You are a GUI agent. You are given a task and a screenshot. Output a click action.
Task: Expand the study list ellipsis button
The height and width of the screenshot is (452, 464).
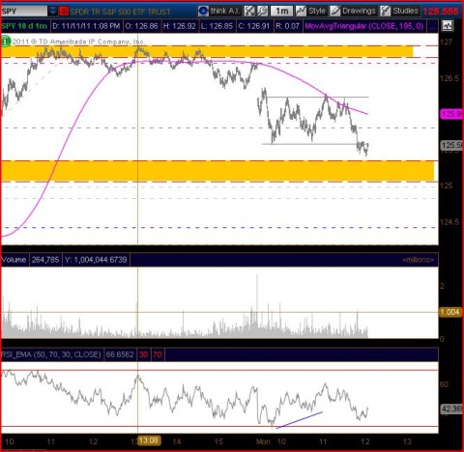(x=432, y=26)
